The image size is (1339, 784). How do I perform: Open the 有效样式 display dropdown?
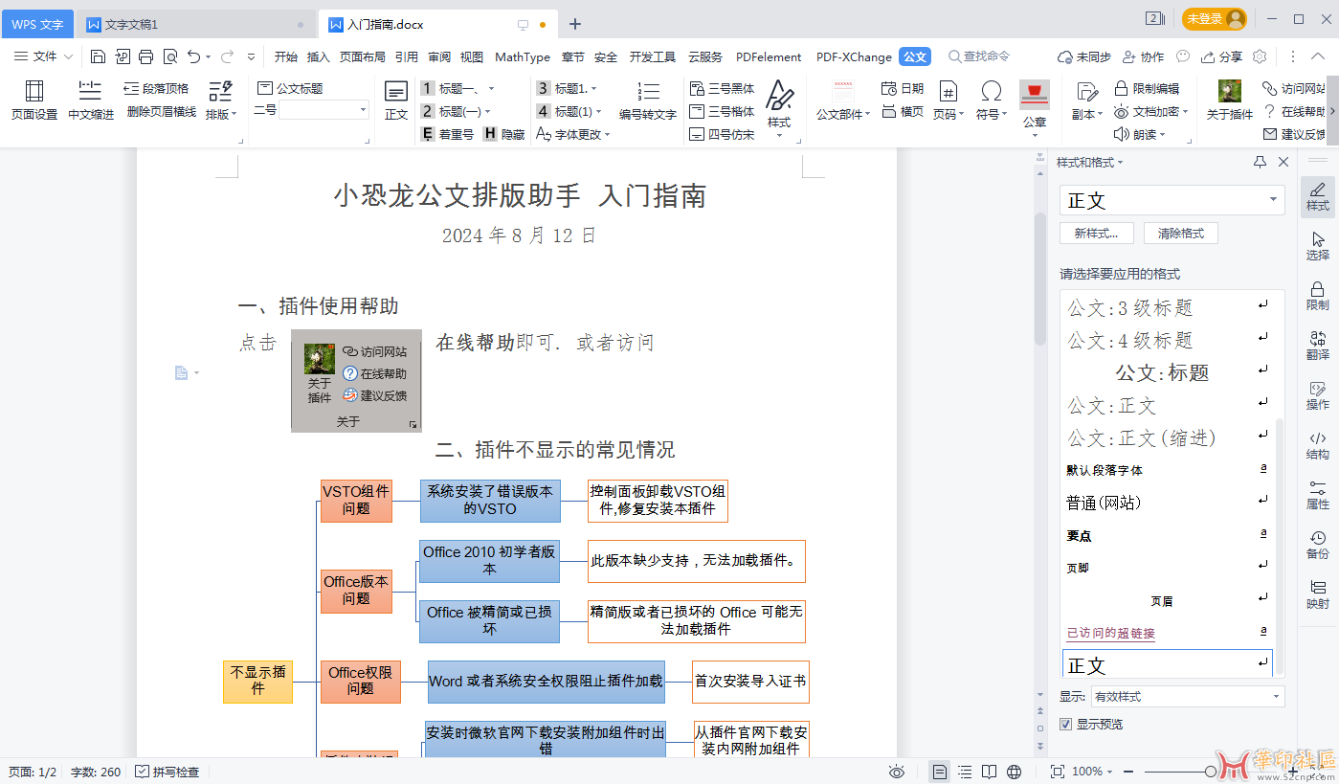coord(1187,696)
